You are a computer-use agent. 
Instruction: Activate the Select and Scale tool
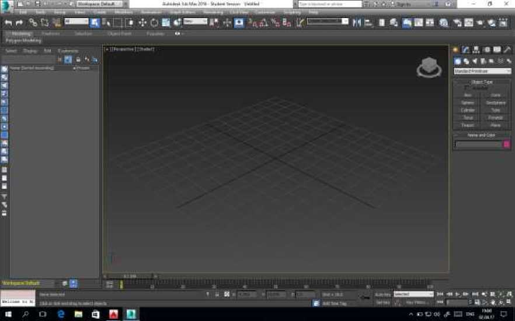point(166,23)
